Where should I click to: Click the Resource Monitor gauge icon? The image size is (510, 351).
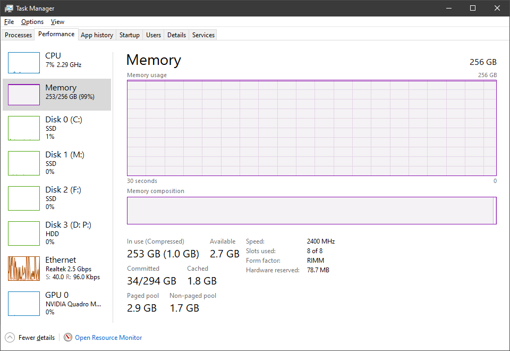(68, 337)
